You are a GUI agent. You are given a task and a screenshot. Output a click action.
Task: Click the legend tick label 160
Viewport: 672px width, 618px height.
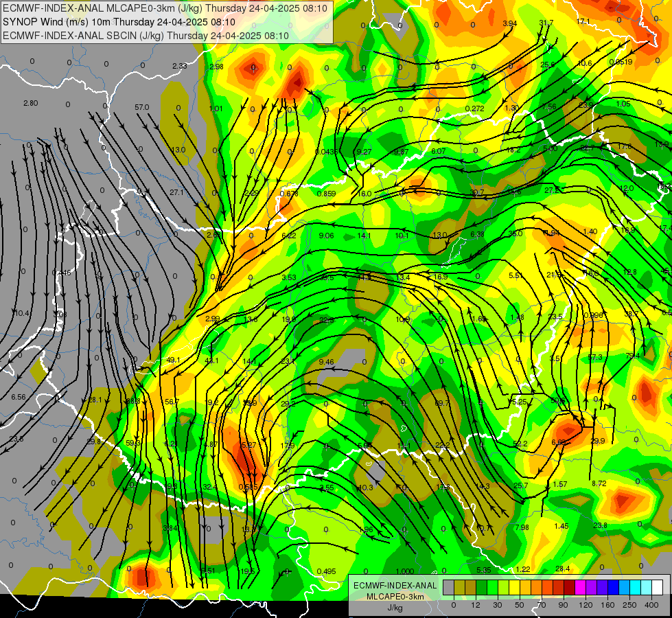click(607, 605)
